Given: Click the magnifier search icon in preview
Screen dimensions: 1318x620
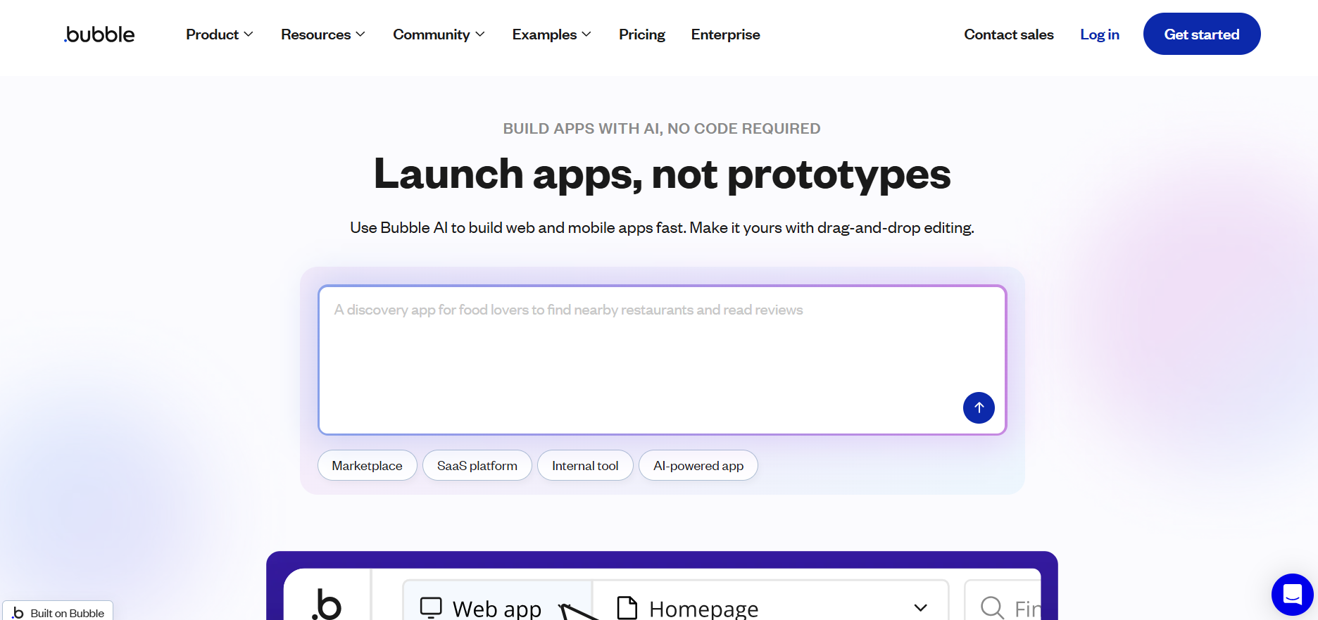Looking at the screenshot, I should click(x=992, y=607).
